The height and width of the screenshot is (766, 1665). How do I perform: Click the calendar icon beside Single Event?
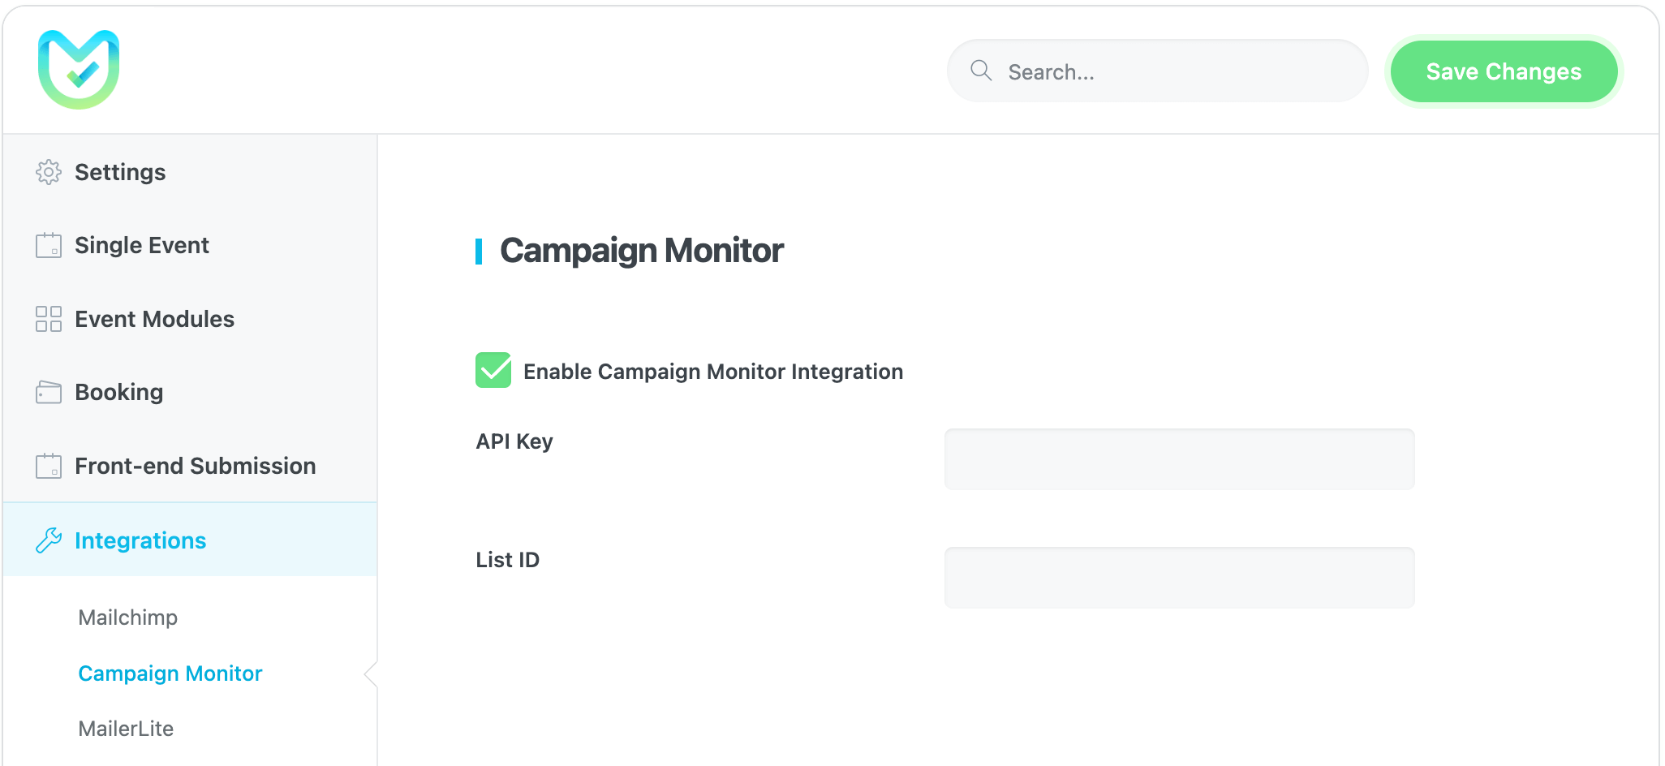click(49, 245)
